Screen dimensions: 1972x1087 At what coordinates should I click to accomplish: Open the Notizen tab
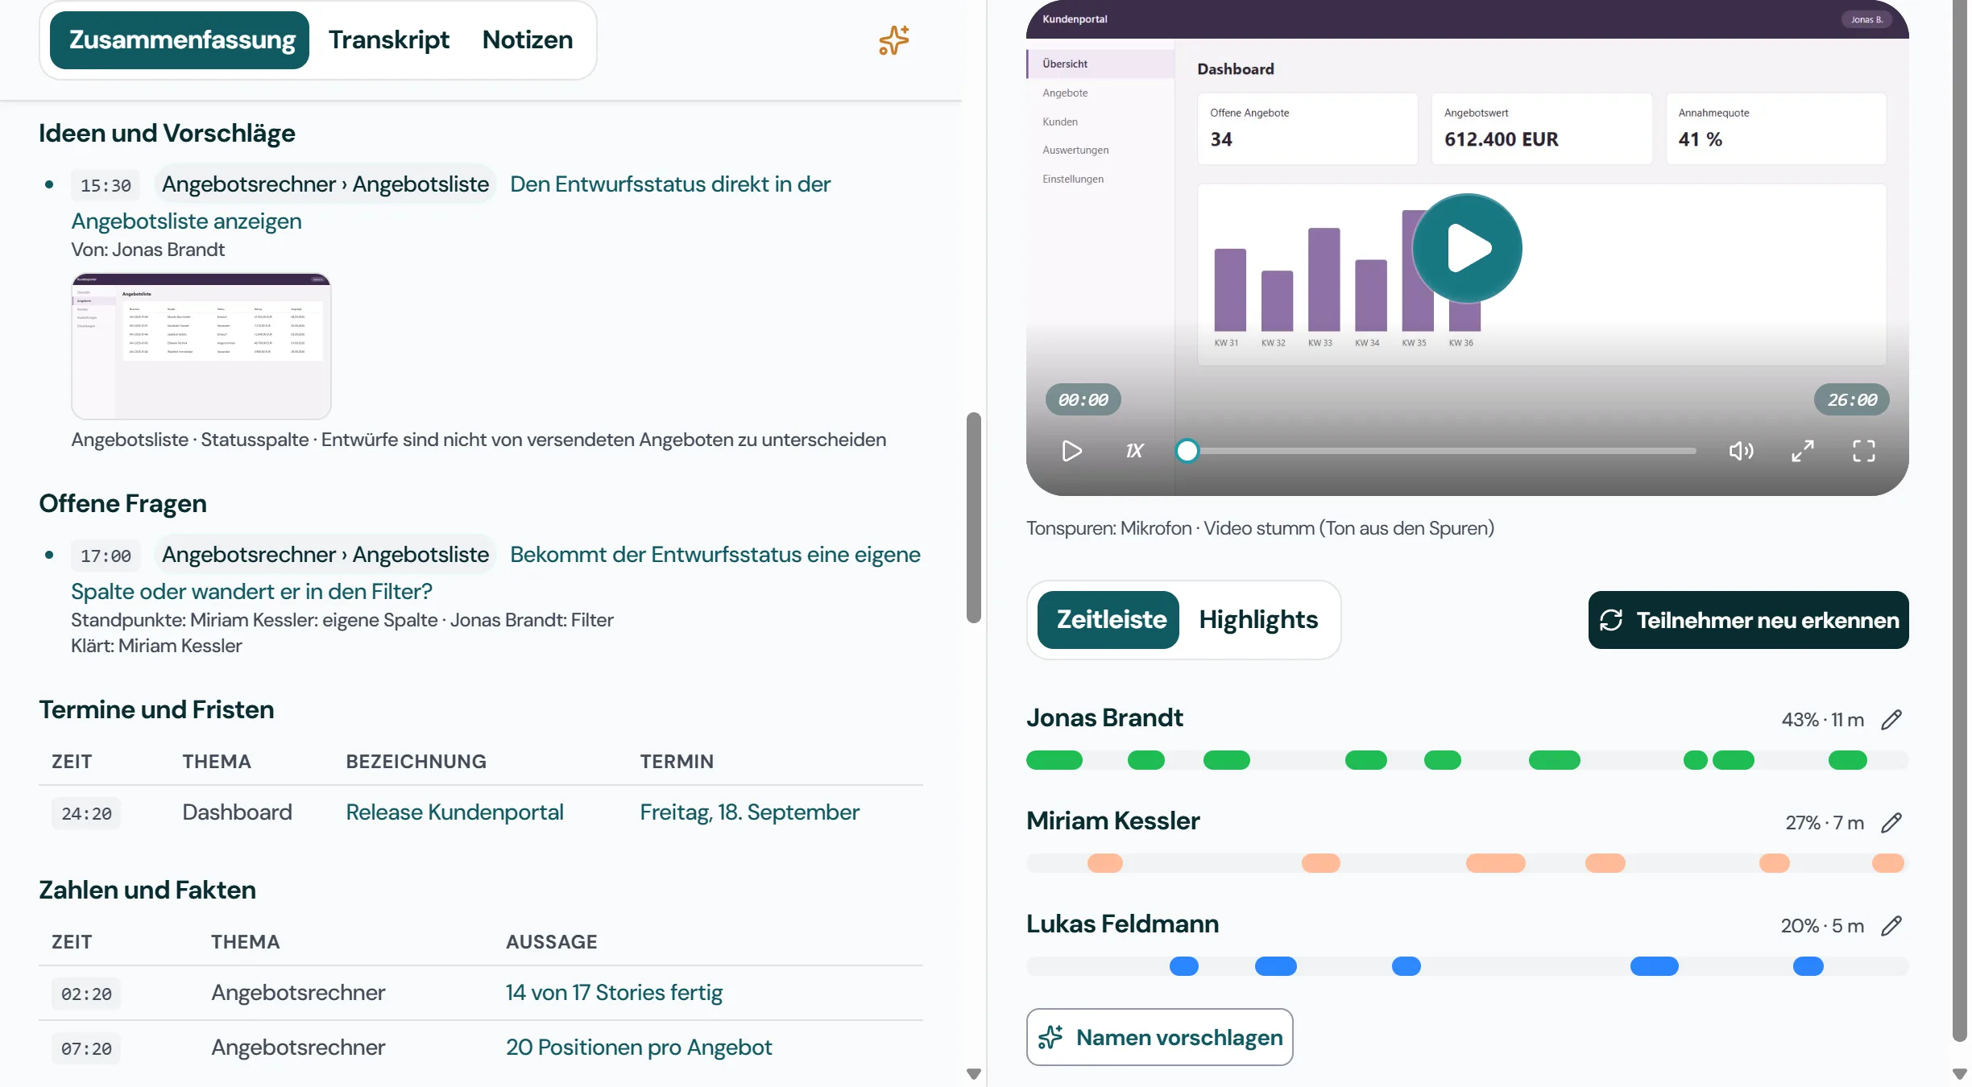(x=528, y=40)
